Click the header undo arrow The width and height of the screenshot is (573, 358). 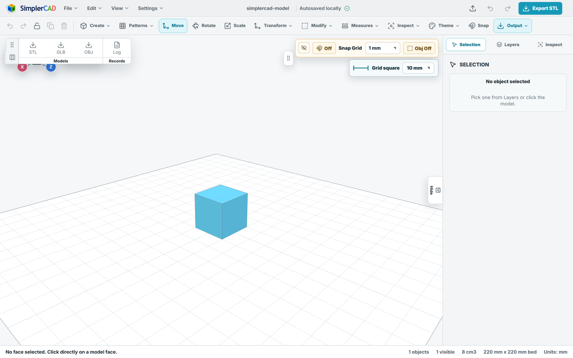point(490,8)
